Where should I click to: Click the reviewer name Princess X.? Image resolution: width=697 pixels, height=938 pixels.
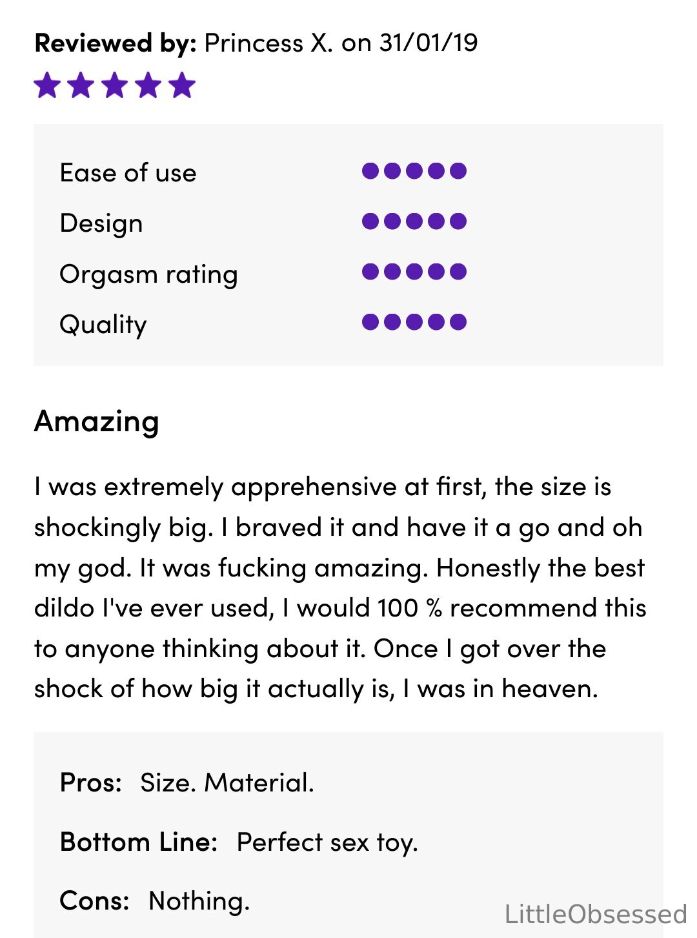(269, 43)
